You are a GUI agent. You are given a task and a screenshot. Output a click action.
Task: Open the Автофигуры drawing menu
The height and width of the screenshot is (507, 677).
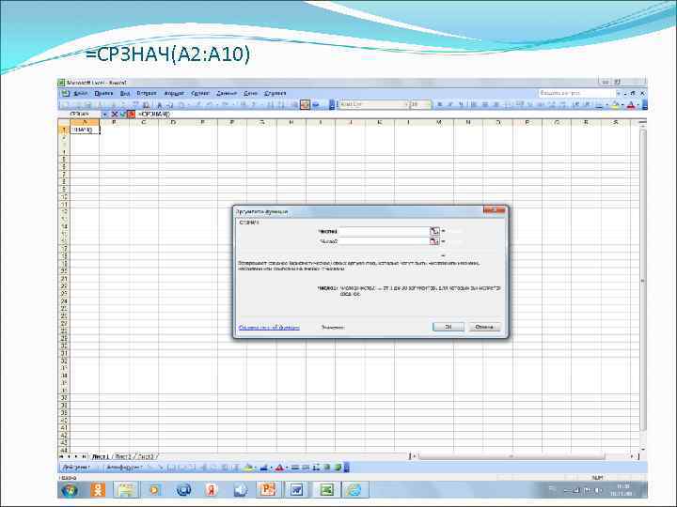click(x=124, y=468)
